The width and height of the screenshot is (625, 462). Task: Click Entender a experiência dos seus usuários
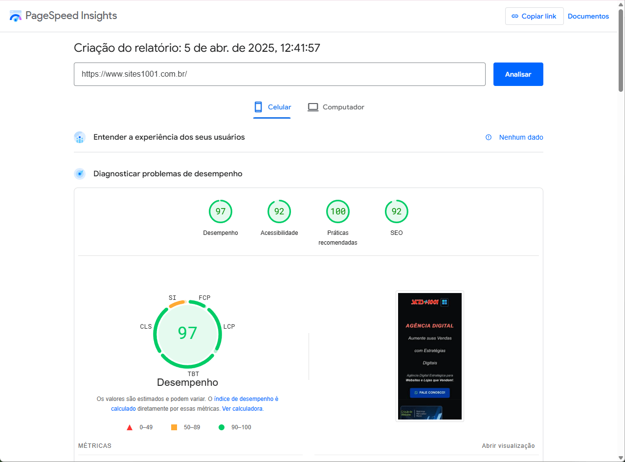(169, 137)
